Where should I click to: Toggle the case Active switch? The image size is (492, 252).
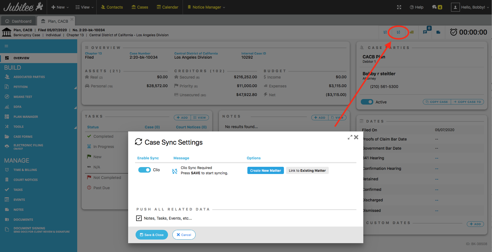point(367,102)
